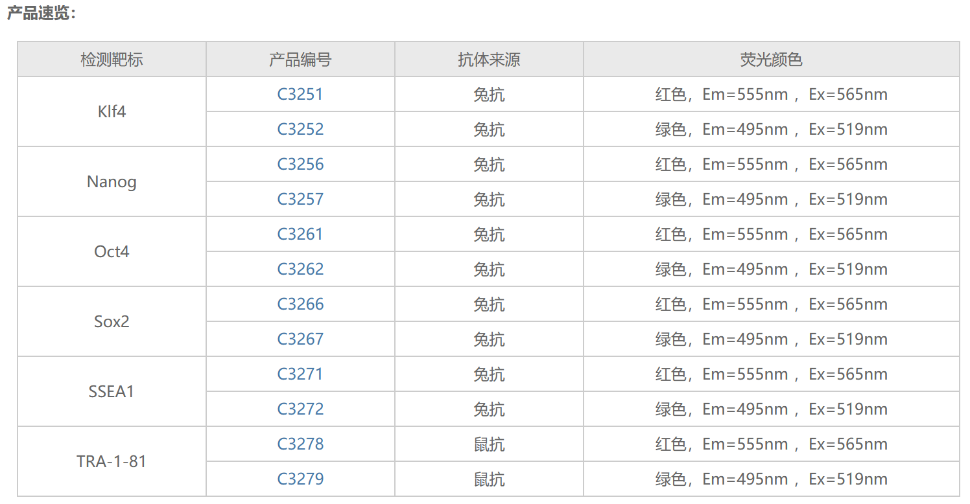Select the TRA-1-81 target cell
Screen dimensions: 970x504
(112, 462)
